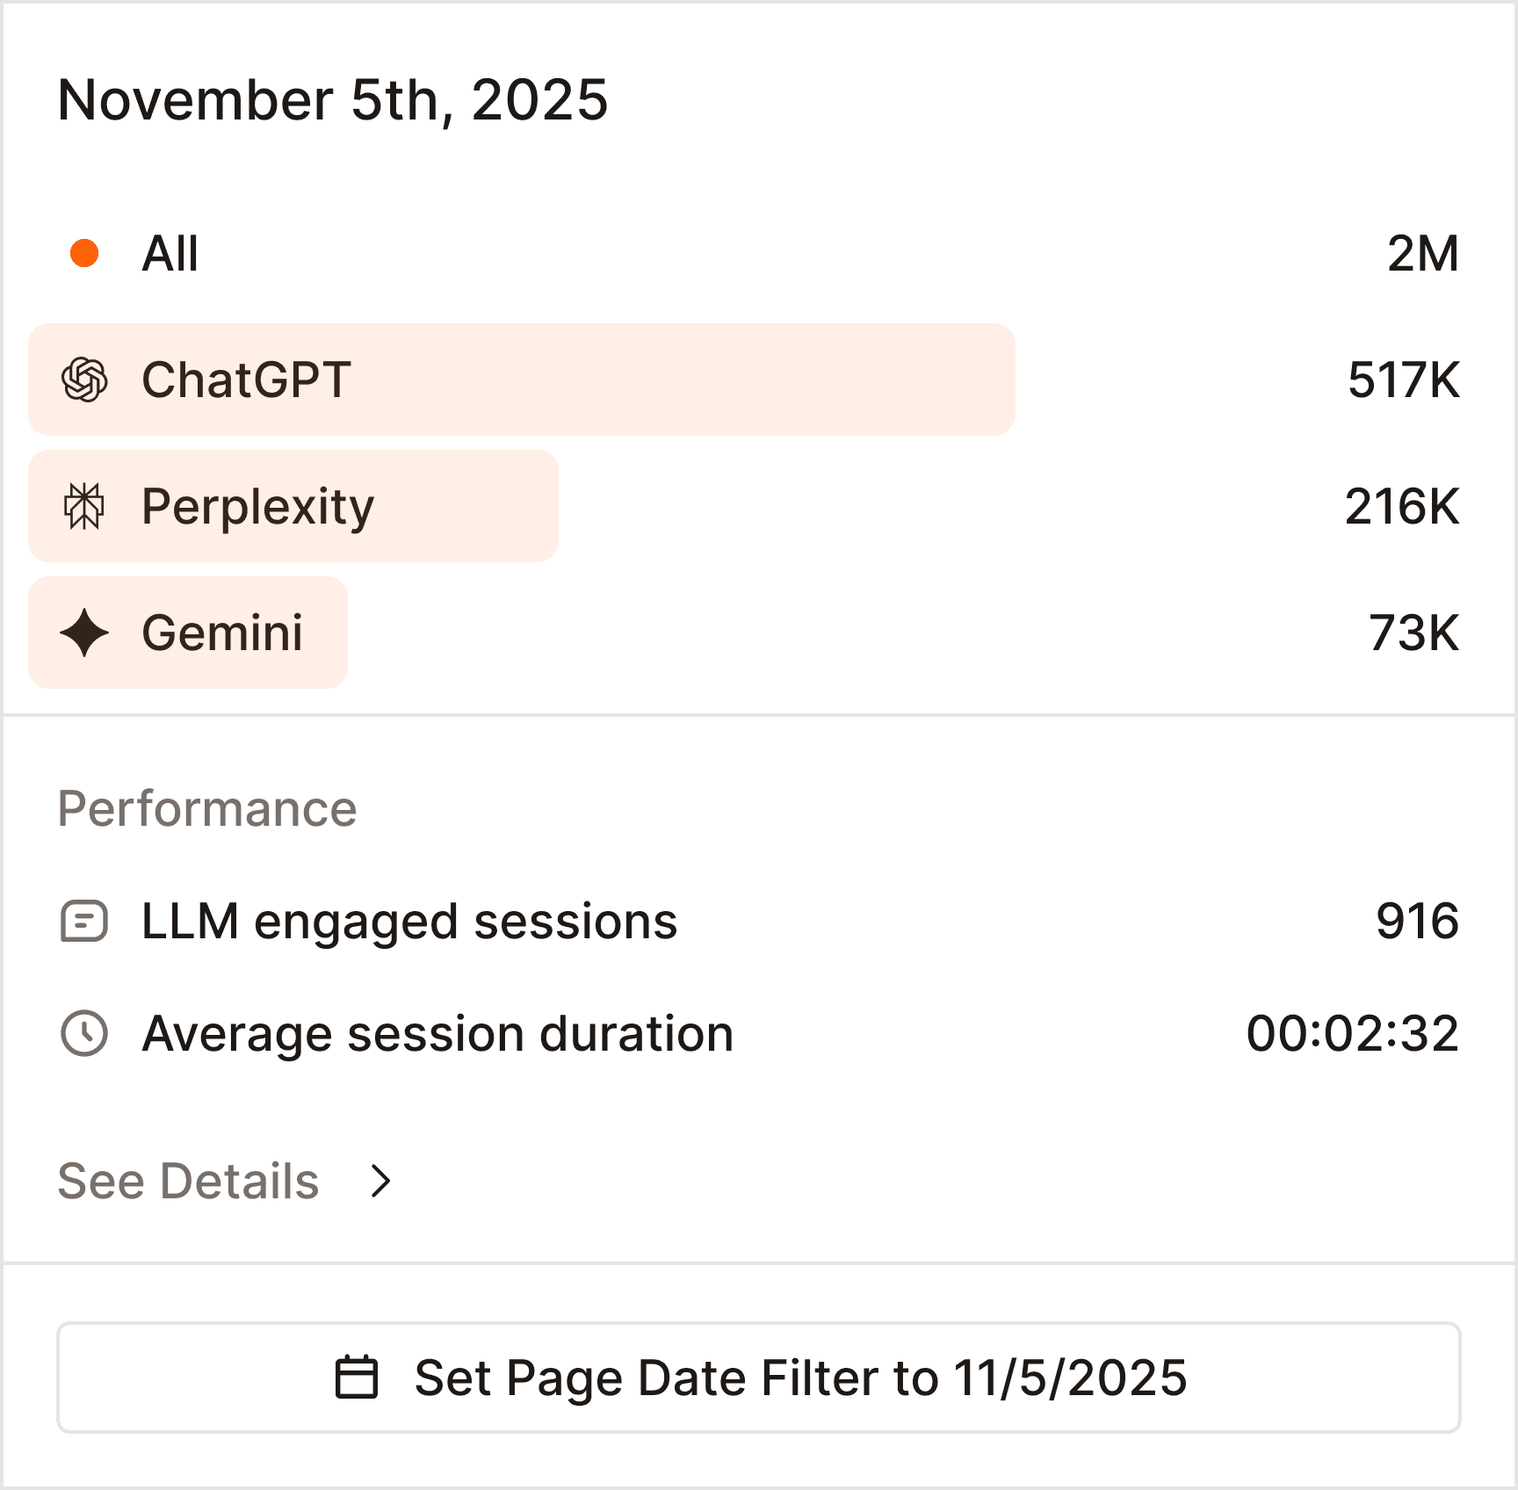The image size is (1518, 1490).
Task: Click the 00:02:32 average duration value
Action: 1353,1033
